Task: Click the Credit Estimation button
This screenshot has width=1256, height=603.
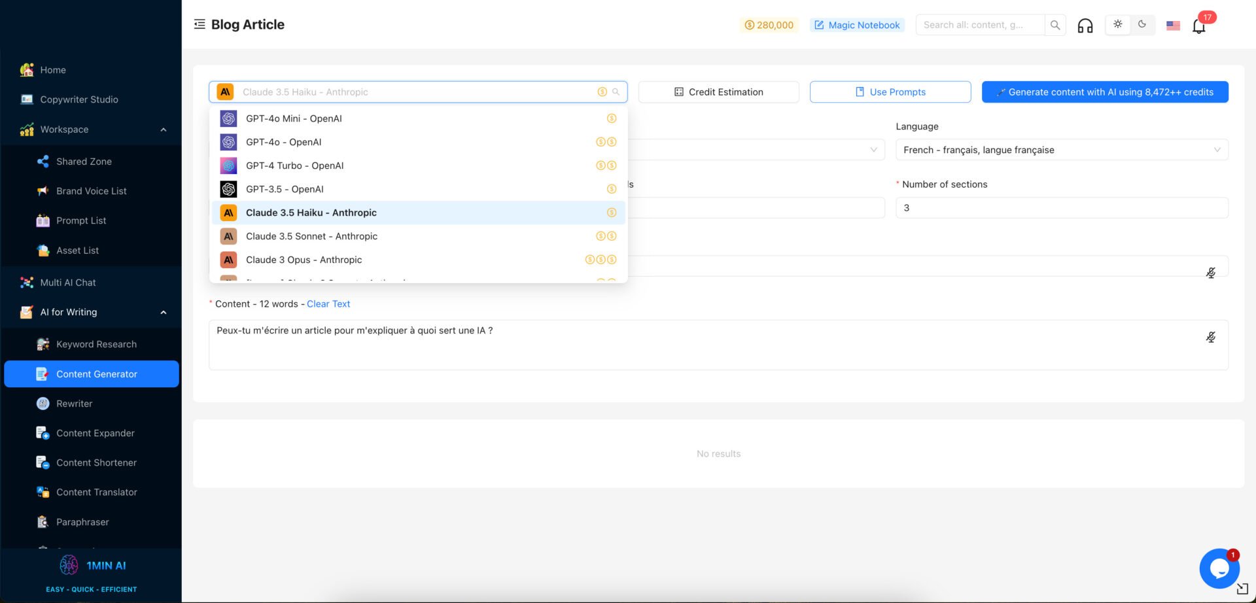Action: click(x=718, y=92)
